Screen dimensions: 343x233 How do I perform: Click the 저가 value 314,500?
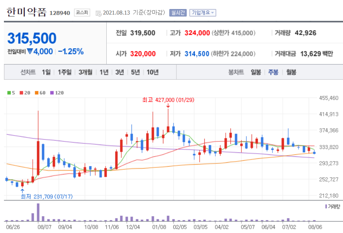coord(197,54)
